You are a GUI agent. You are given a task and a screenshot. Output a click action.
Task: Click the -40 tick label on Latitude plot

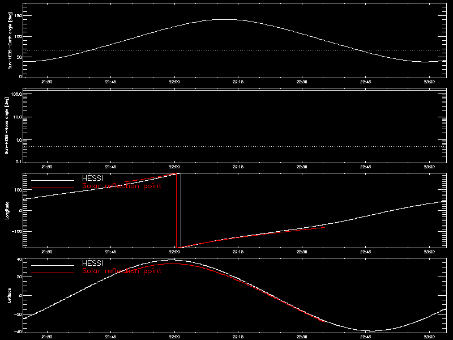point(18,332)
